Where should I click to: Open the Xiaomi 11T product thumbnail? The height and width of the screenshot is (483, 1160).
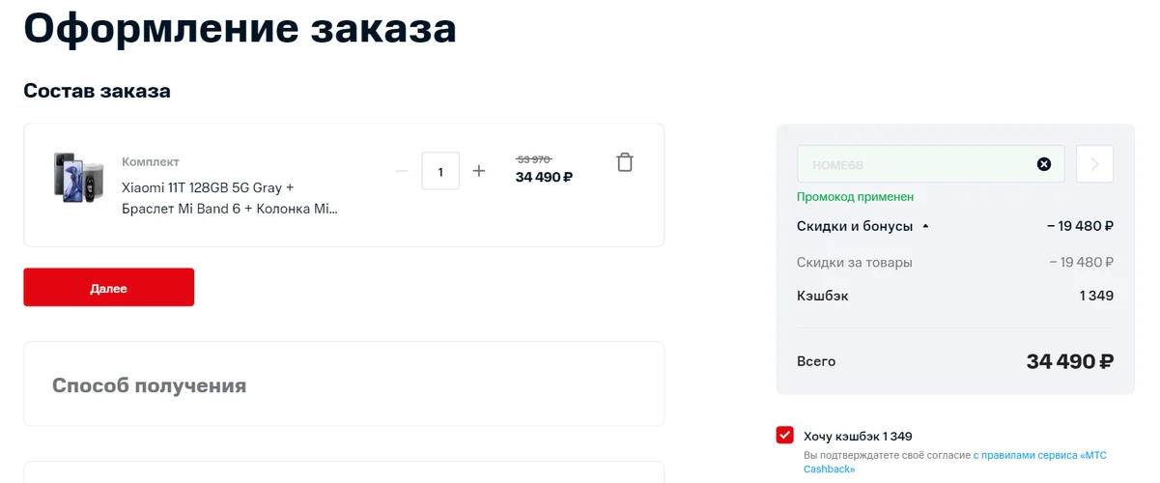(78, 177)
